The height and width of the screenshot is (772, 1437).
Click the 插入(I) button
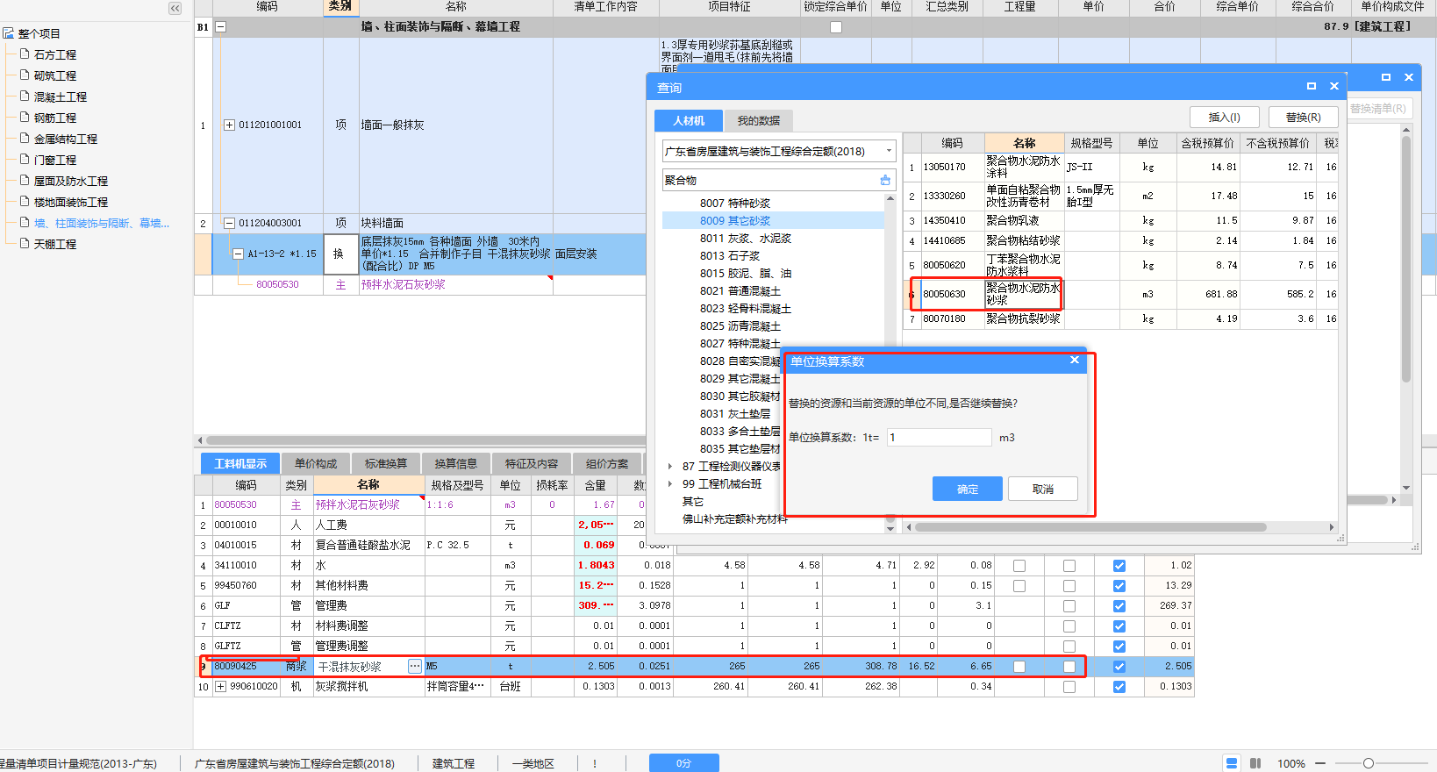(1225, 118)
